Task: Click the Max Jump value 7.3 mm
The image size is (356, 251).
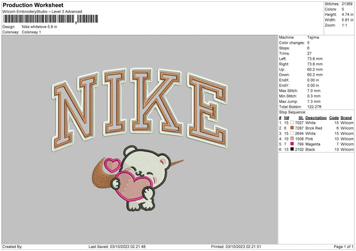Action: point(314,101)
